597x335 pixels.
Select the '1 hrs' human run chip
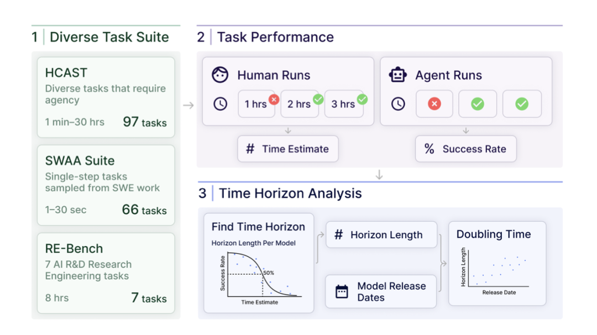click(x=256, y=103)
